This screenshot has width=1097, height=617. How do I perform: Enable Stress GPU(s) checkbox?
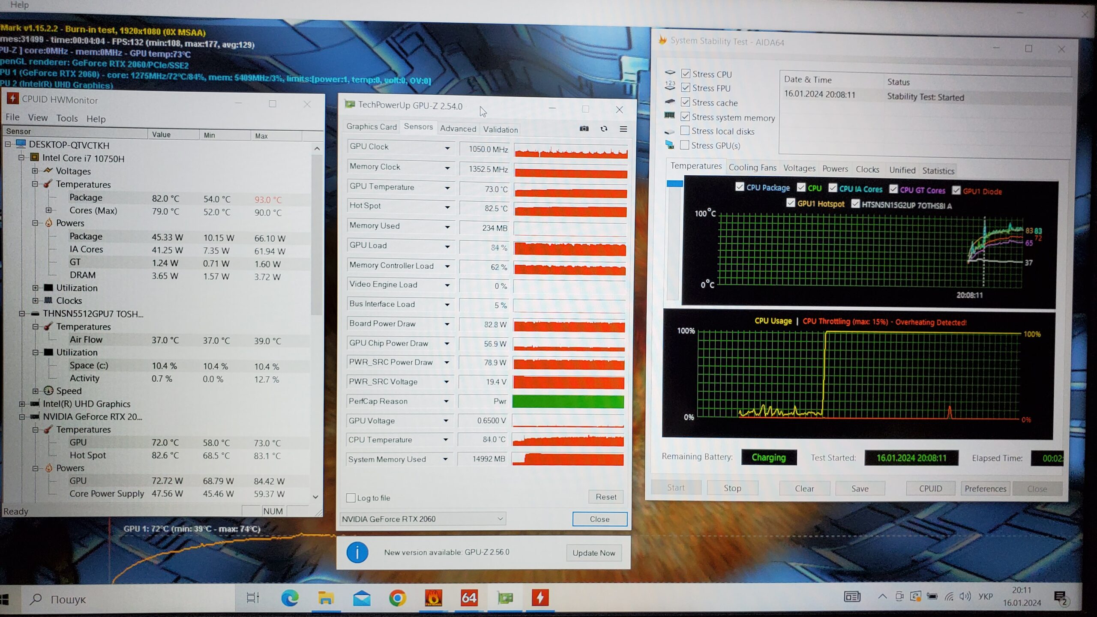tap(685, 145)
